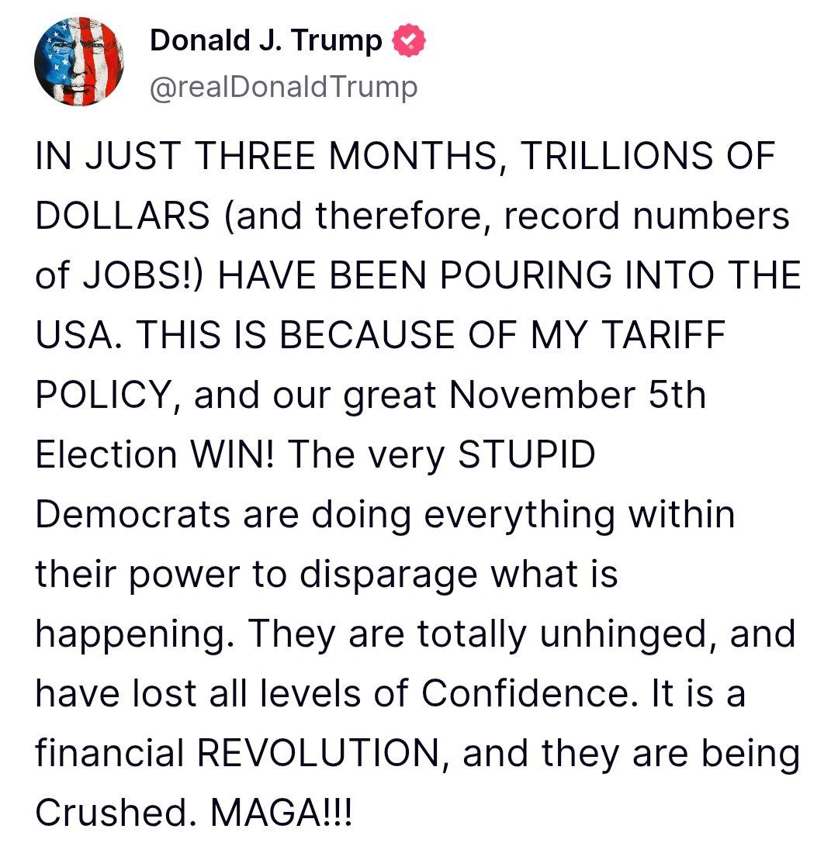The height and width of the screenshot is (853, 838).
Task: Select the word Democrats in the post
Action: (x=132, y=515)
